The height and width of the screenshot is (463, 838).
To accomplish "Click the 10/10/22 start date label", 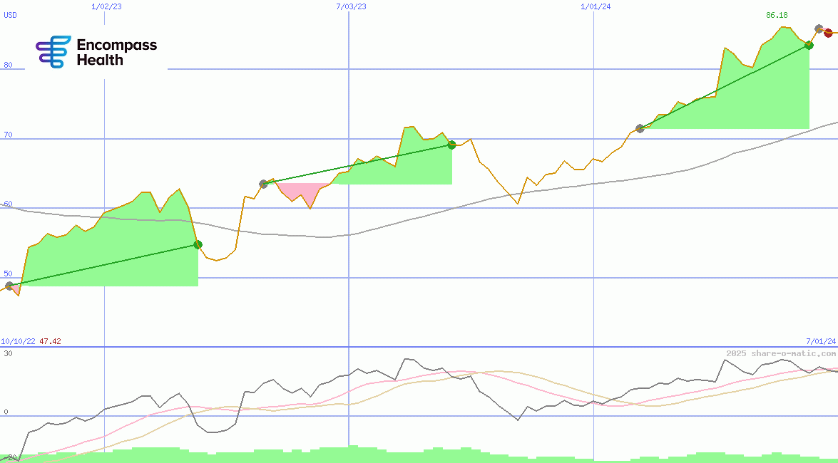I will coord(18,341).
